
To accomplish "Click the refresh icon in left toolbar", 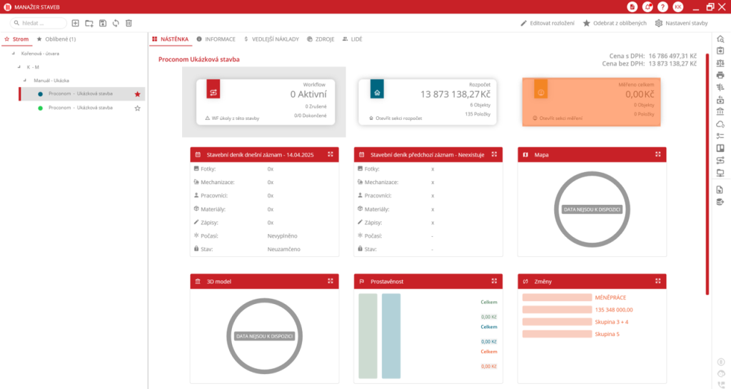I will [x=116, y=23].
